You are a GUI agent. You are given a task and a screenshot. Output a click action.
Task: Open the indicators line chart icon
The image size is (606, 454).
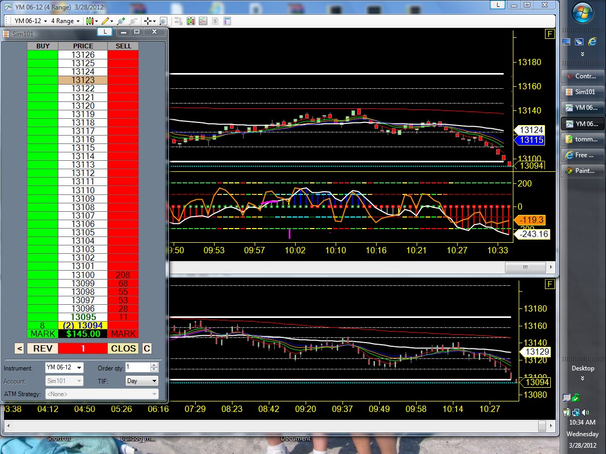pos(203,21)
